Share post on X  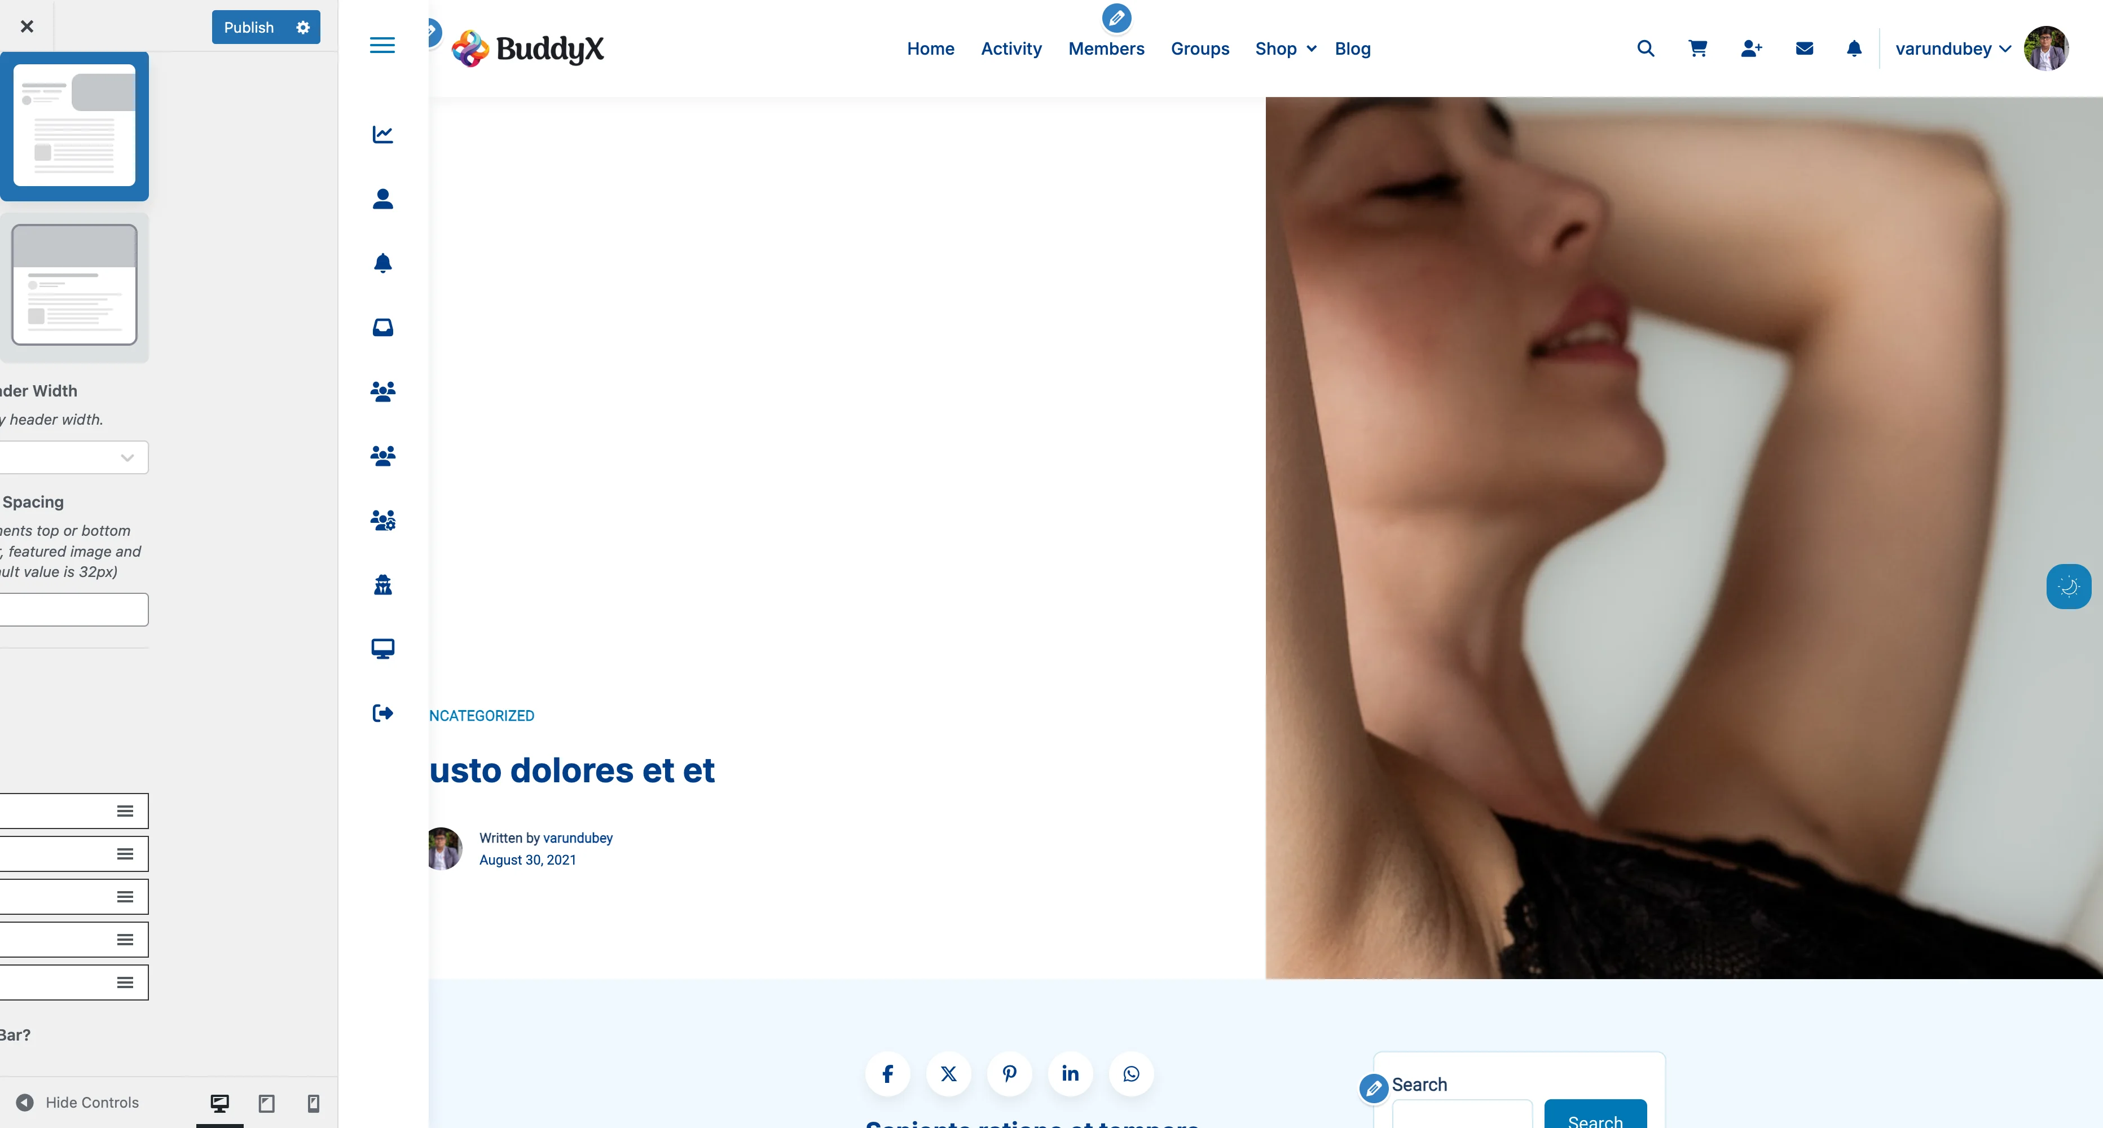tap(949, 1074)
